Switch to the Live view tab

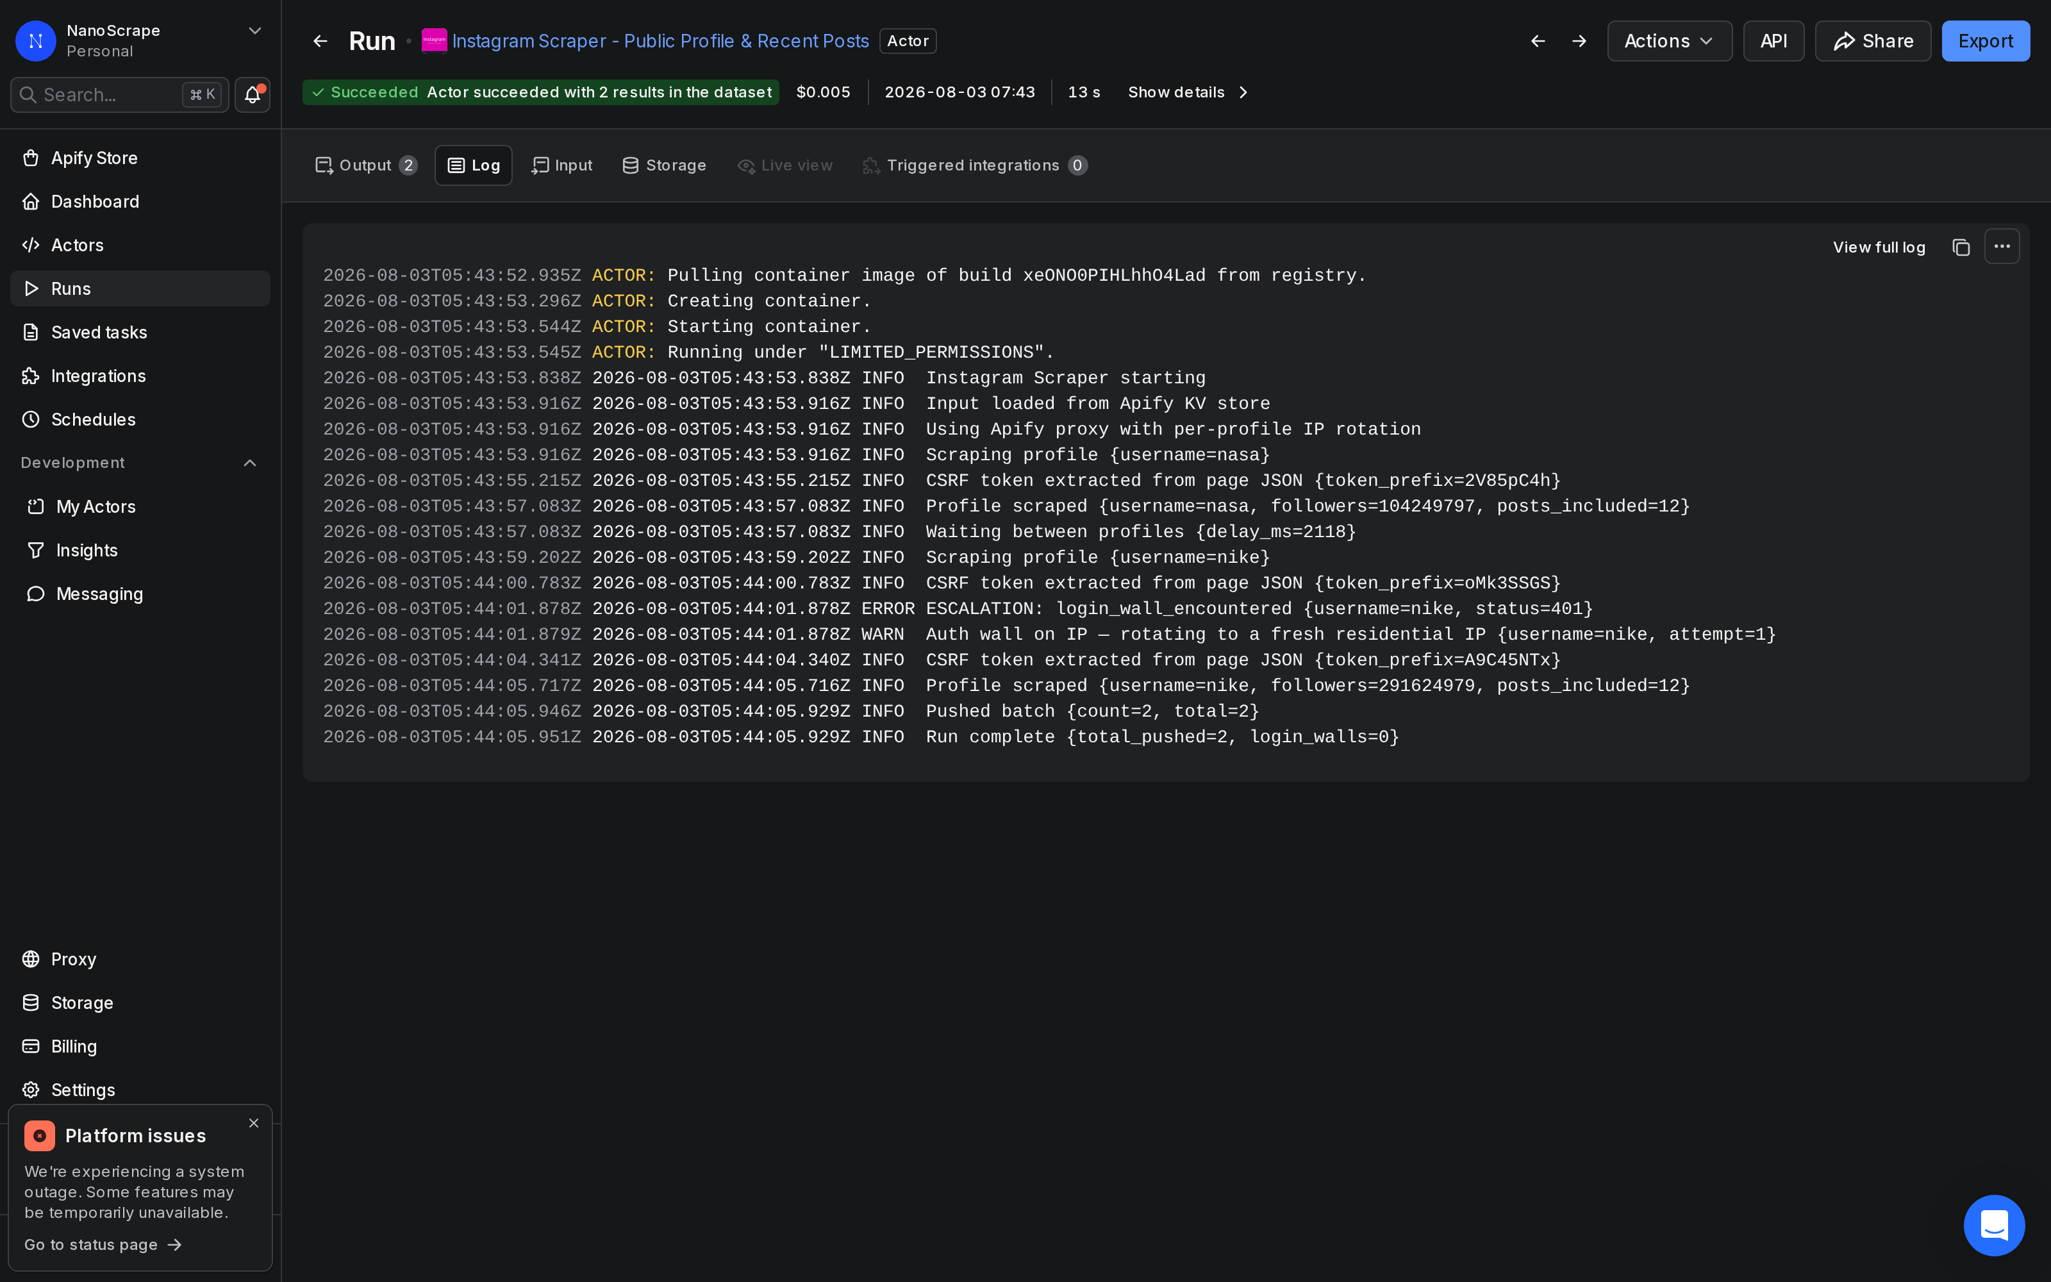pos(786,165)
